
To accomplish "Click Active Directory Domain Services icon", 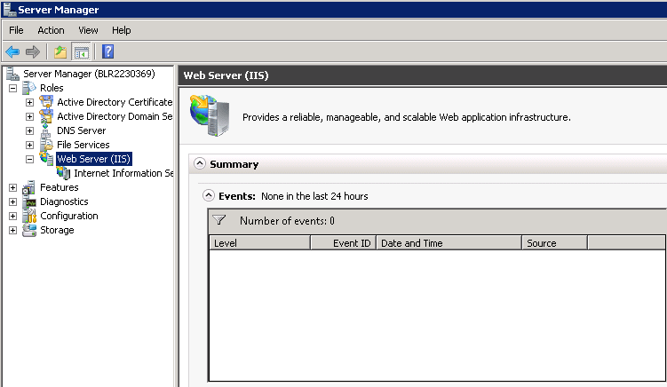I will click(x=46, y=116).
